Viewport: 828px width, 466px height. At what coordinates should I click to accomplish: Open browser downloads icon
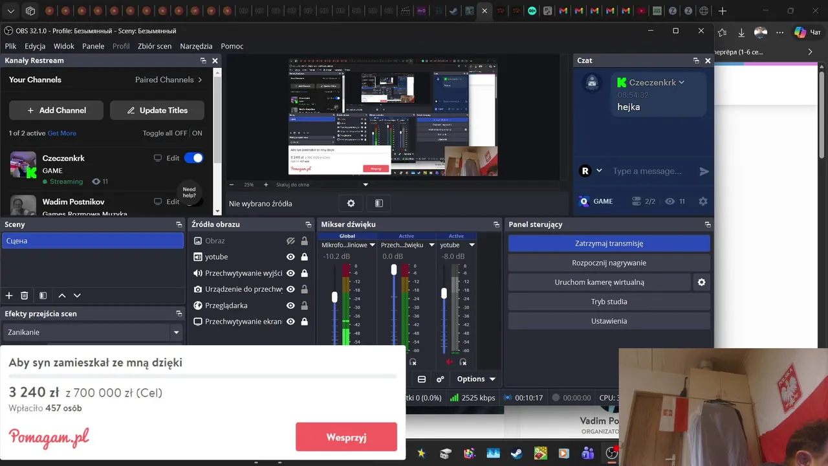coord(741,32)
